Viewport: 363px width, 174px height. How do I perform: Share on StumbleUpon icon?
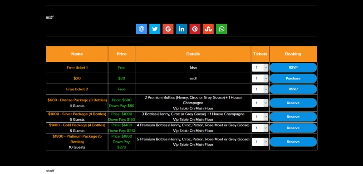(x=208, y=29)
